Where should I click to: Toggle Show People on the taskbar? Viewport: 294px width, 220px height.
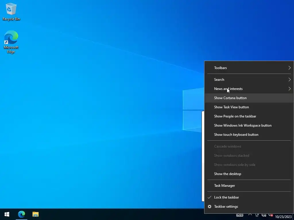tap(249, 116)
